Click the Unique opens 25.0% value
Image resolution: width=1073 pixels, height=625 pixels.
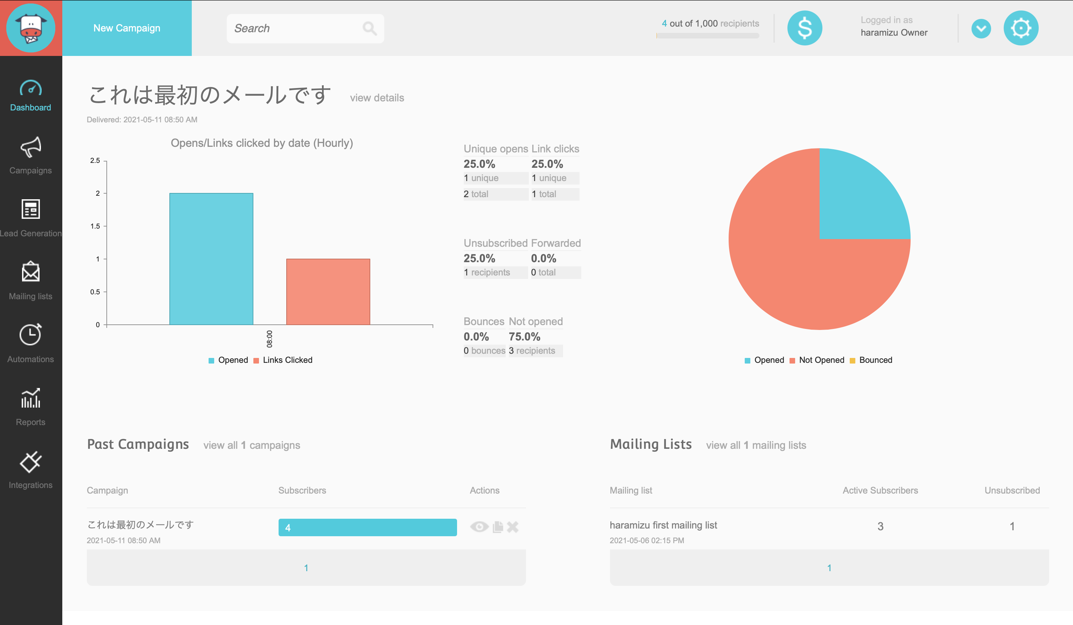tap(479, 164)
